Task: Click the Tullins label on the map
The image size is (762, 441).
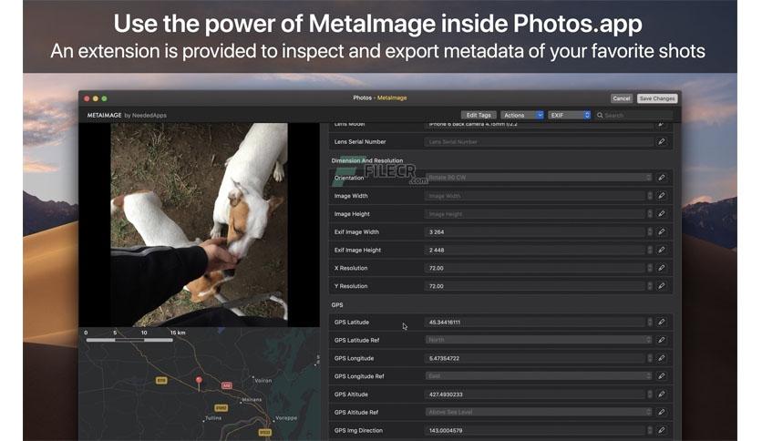Action: click(213, 417)
